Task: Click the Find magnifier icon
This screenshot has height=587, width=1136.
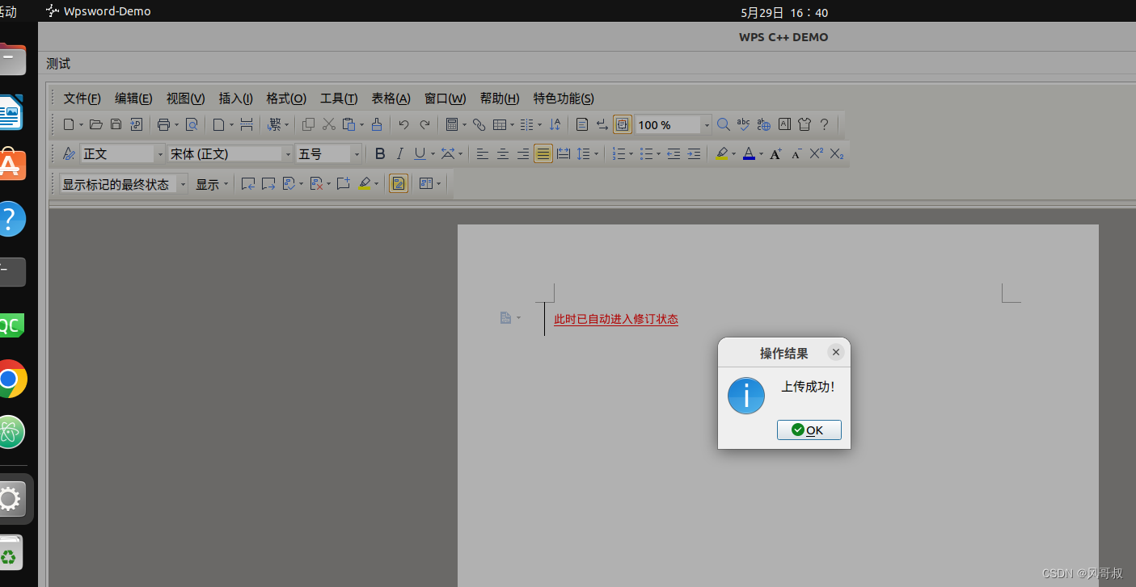Action: (x=724, y=124)
